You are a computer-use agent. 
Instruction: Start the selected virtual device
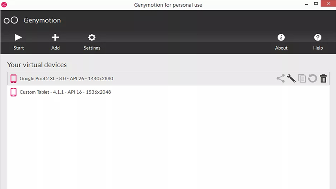tap(19, 41)
